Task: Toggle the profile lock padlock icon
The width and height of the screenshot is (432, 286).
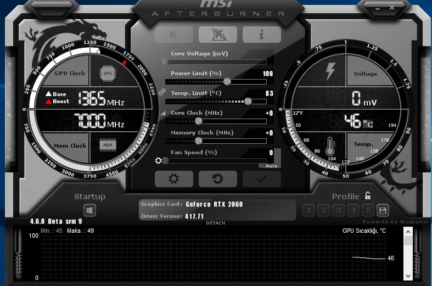Action: coord(368,195)
